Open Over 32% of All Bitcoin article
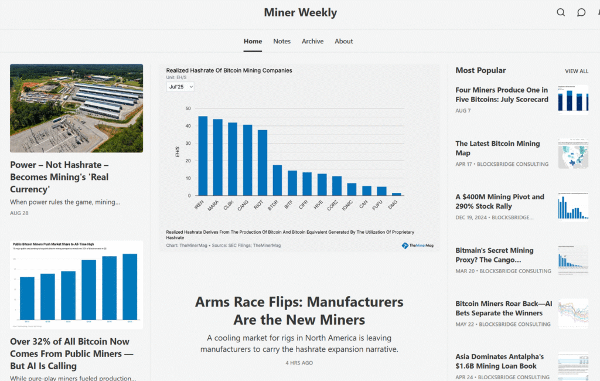Image resolution: width=600 pixels, height=381 pixels. coord(71,353)
